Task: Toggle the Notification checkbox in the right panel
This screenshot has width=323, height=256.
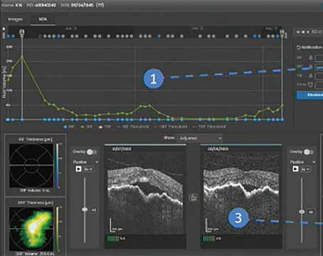Action: [x=298, y=48]
